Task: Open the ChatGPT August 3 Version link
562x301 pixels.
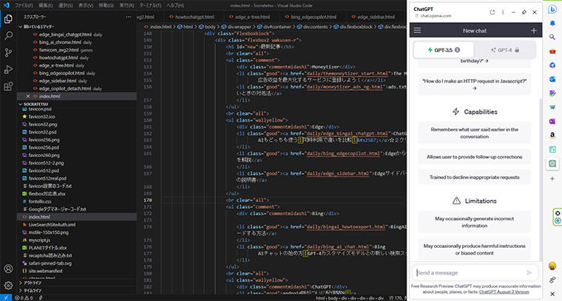Action: coord(504,292)
